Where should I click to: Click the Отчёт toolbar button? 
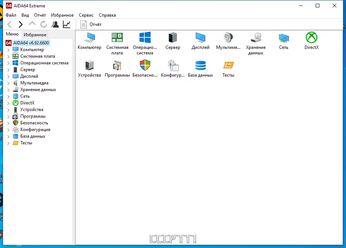pos(90,24)
